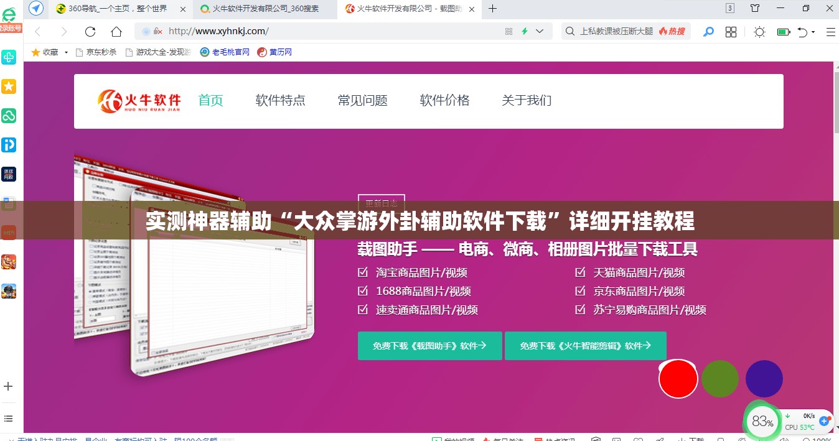Click the 83% memory accelerator ball
The image size is (839, 441).
[x=762, y=421]
